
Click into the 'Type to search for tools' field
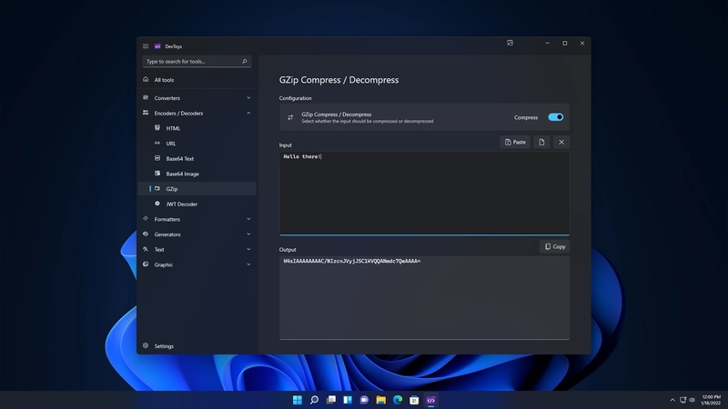click(x=197, y=61)
